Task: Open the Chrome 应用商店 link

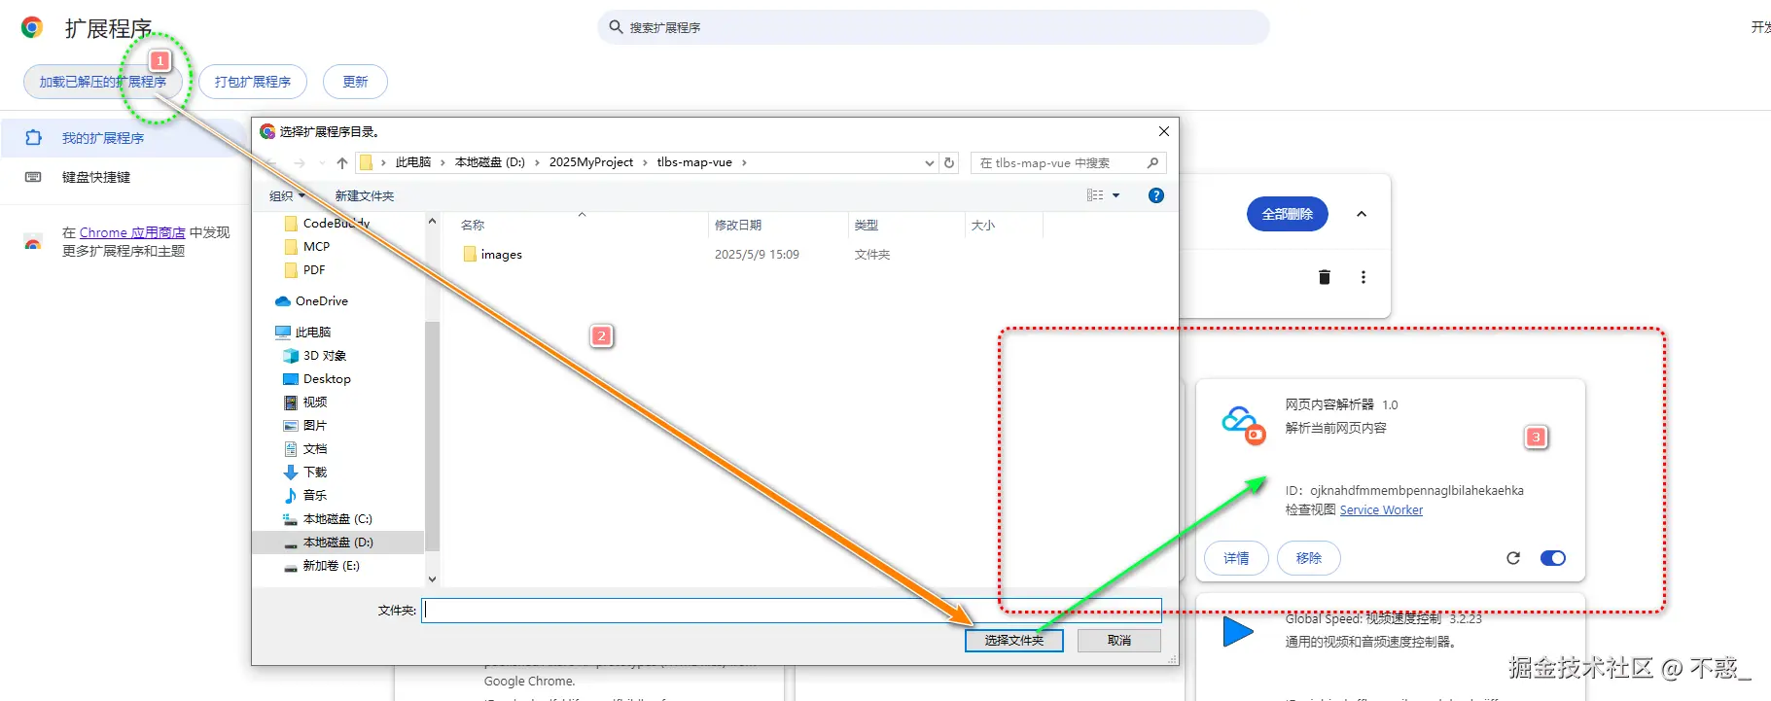Action: [132, 232]
